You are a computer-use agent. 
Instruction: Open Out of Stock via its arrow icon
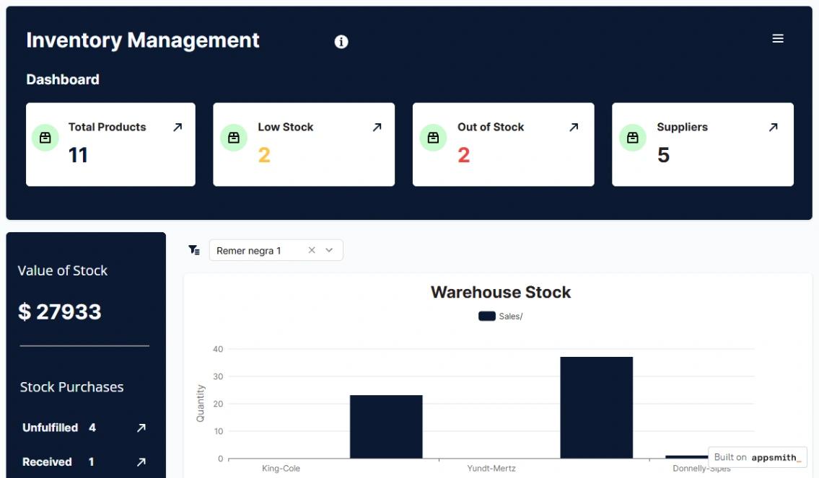[x=574, y=127]
